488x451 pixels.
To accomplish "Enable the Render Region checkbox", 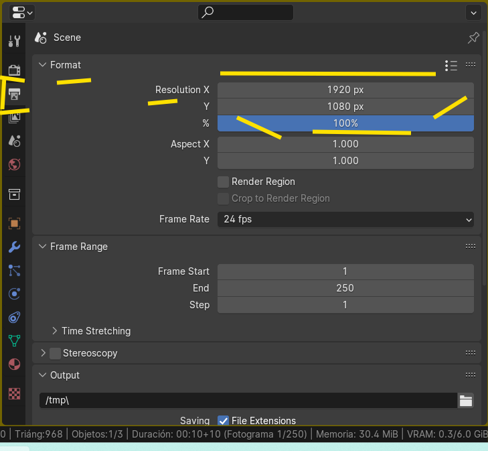I will (x=224, y=182).
